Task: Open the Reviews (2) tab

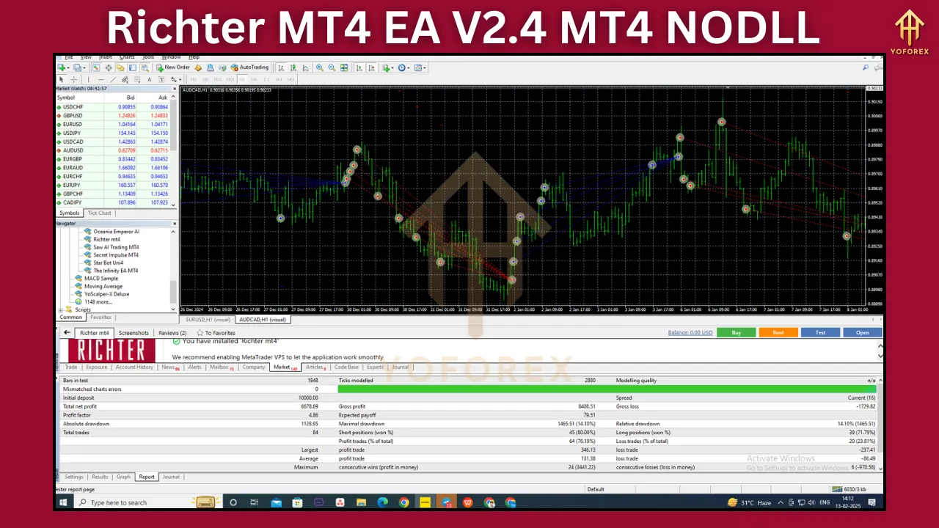Action: (x=172, y=333)
